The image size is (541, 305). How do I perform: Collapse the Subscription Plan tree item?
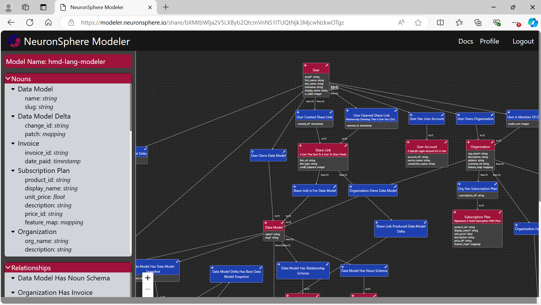point(13,171)
